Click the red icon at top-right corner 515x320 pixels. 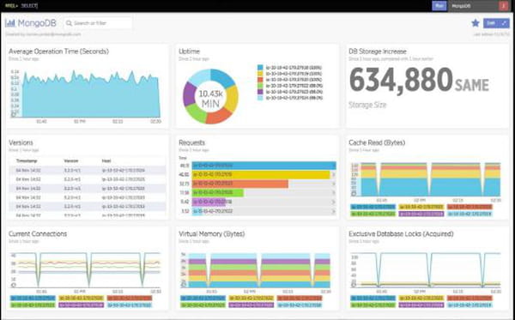coord(504,6)
